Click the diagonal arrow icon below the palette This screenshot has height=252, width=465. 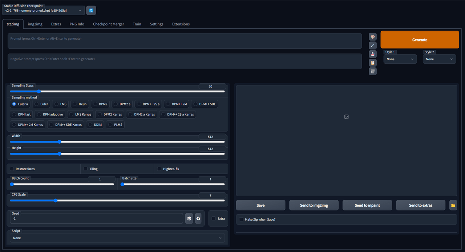[x=373, y=45]
